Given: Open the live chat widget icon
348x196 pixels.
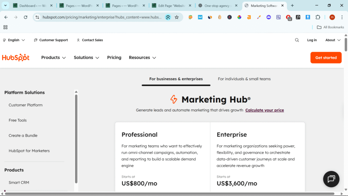Looking at the screenshot, I should coord(331,179).
